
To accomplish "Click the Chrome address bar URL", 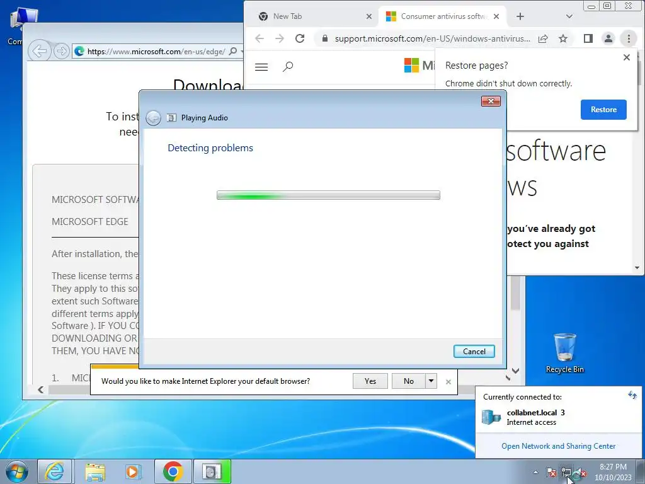I will click(x=432, y=38).
